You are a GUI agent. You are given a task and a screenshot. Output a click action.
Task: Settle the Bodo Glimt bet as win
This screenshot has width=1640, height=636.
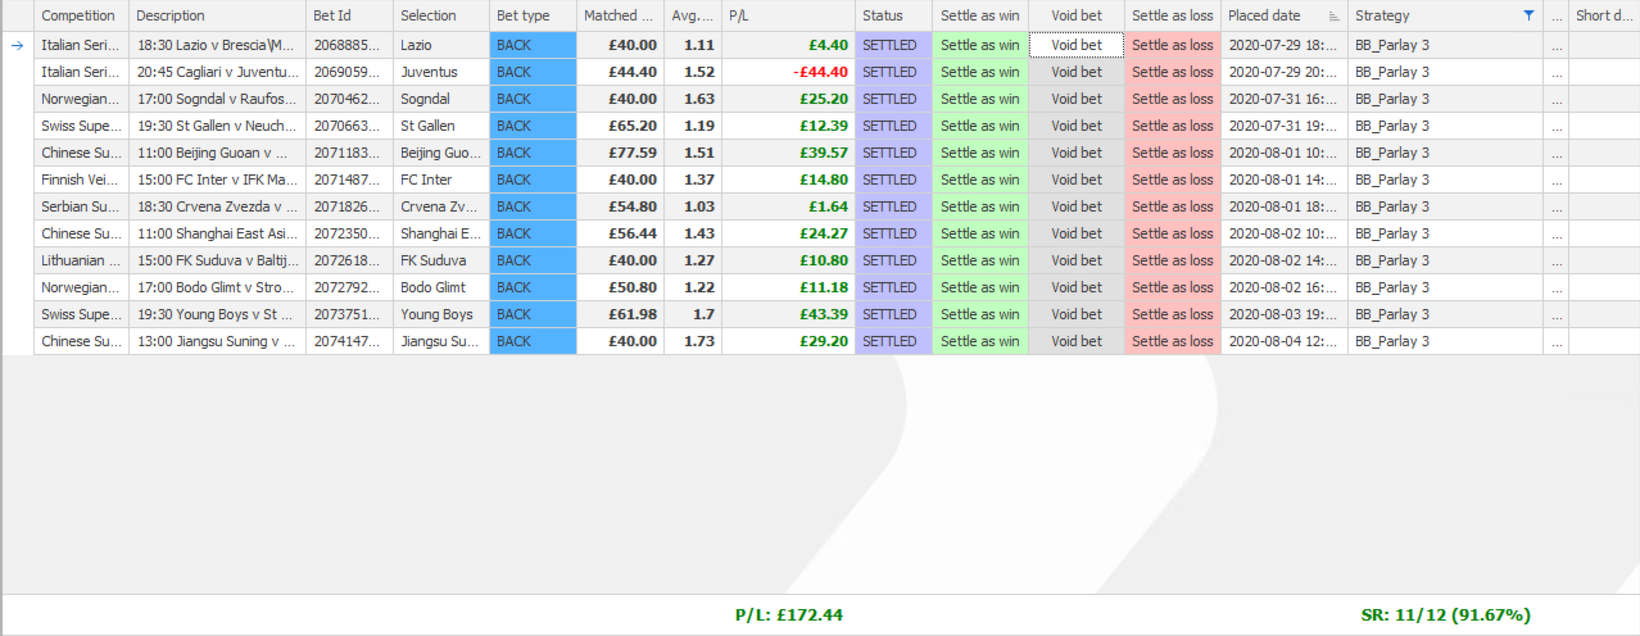980,287
